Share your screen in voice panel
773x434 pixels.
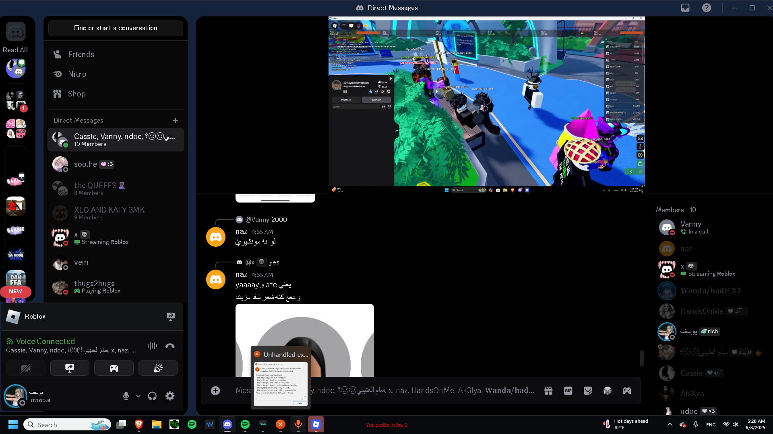pos(70,368)
